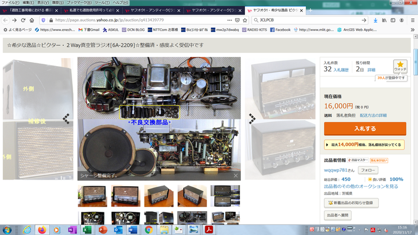This screenshot has height=235, width=418.
Task: Close the image caption with X icon
Action: (236, 175)
